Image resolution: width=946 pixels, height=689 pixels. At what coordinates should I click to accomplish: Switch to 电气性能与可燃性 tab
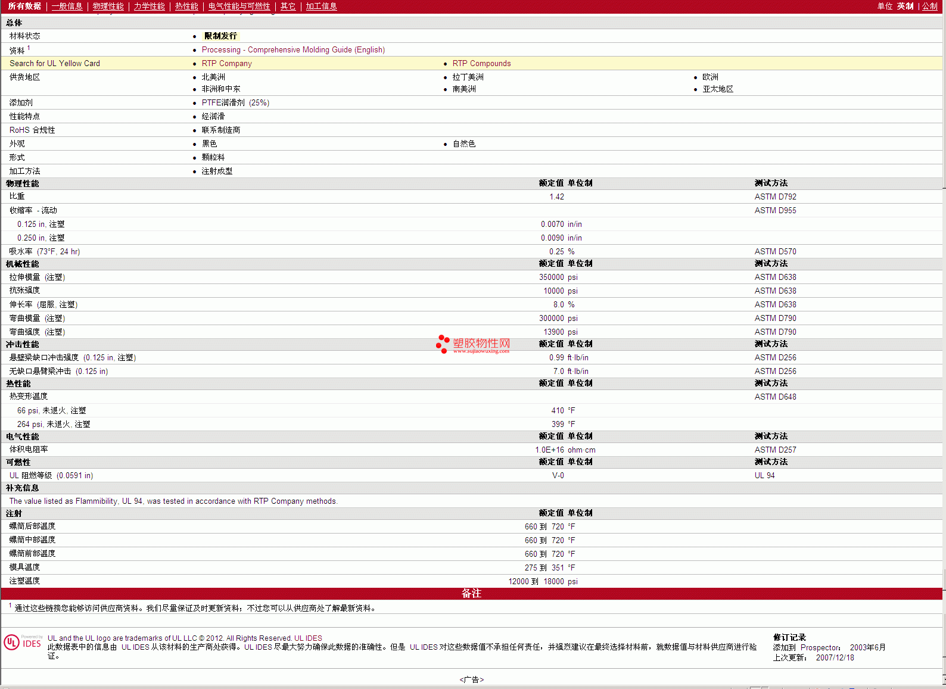[x=239, y=6]
